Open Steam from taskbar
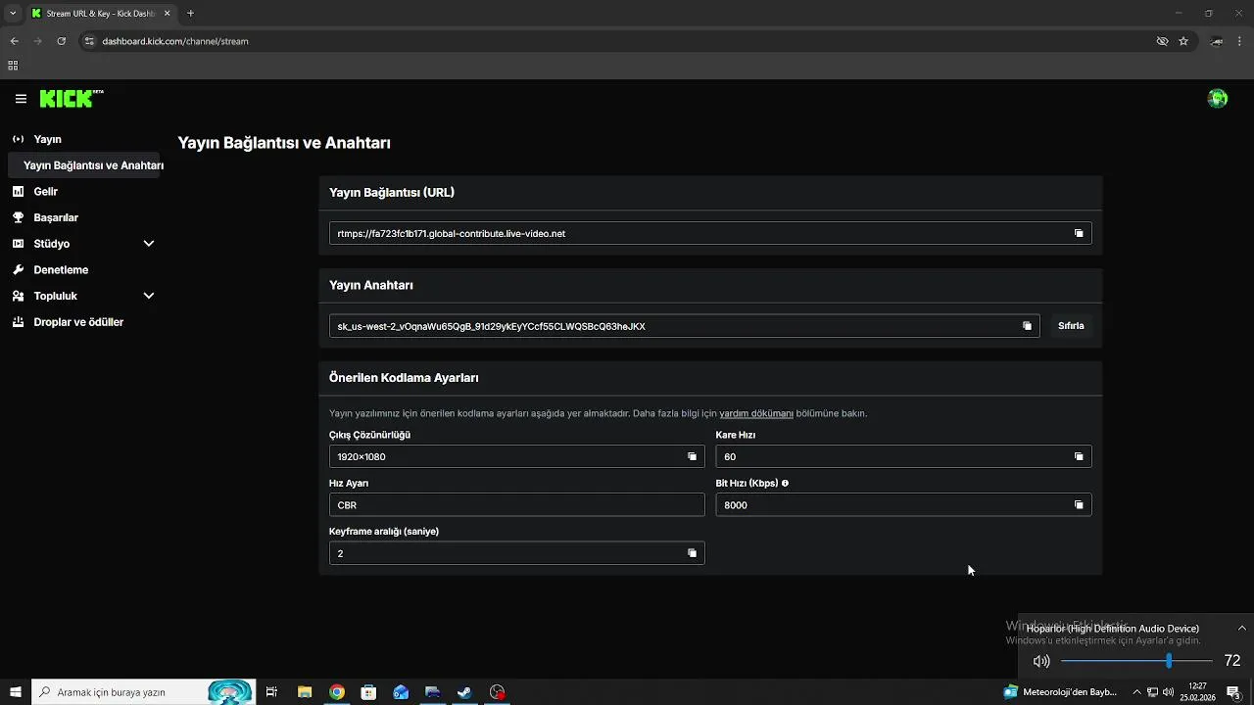The width and height of the screenshot is (1254, 705). pos(464,692)
